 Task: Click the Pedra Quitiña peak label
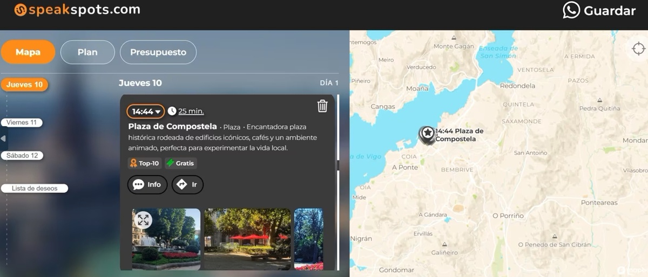[x=599, y=108]
